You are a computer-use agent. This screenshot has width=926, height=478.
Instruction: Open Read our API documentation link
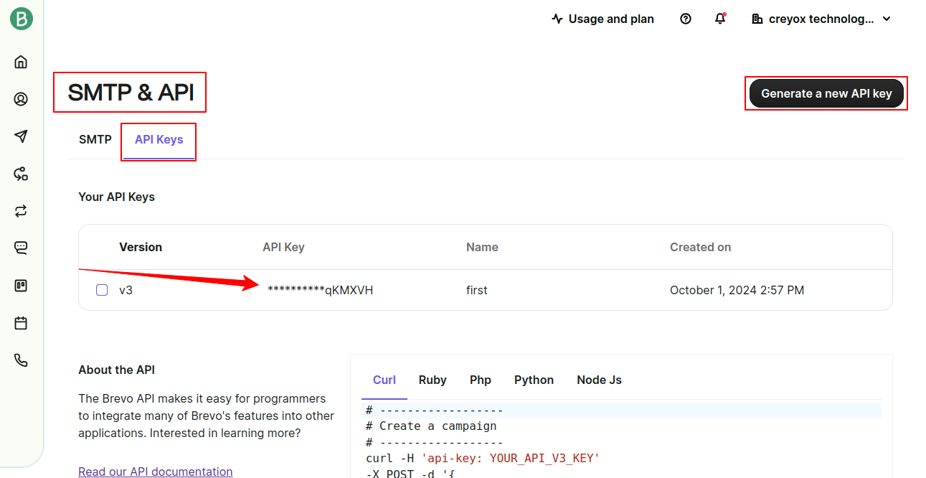(156, 472)
